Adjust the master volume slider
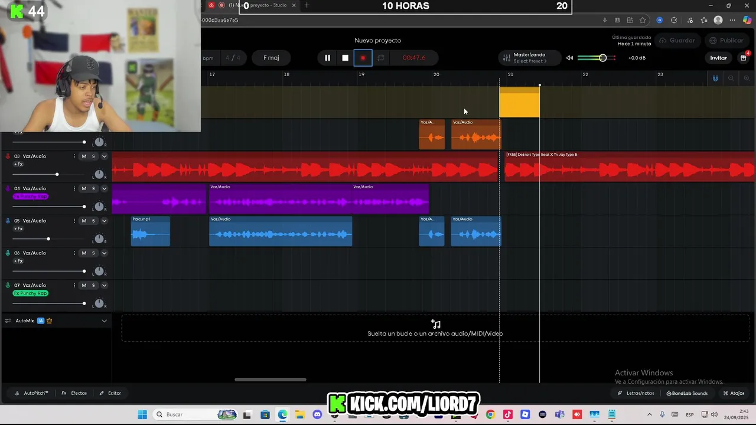 tap(597, 58)
